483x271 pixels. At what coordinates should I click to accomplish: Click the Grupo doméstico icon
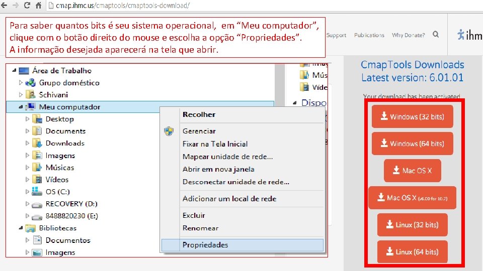point(31,83)
